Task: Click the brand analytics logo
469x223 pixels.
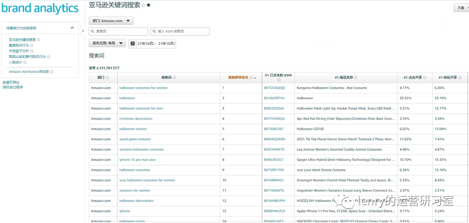Action: [40, 8]
